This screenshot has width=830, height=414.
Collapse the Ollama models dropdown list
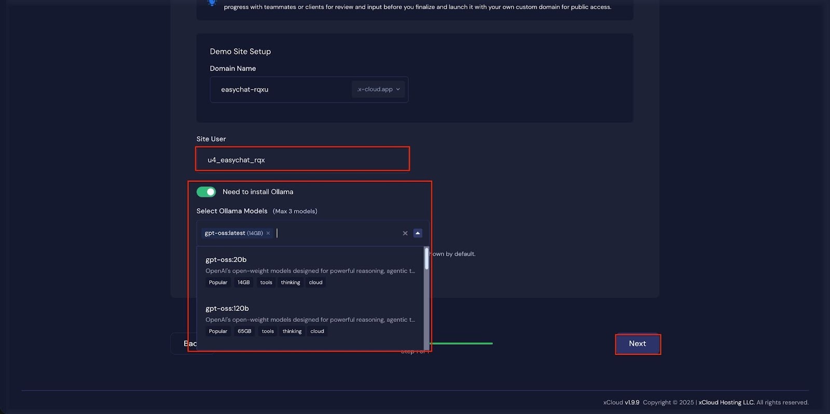pos(418,233)
